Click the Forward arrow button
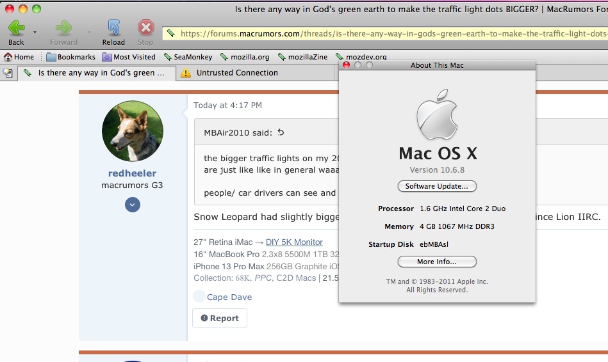Viewport: 608px width, 362px height. coord(63,33)
